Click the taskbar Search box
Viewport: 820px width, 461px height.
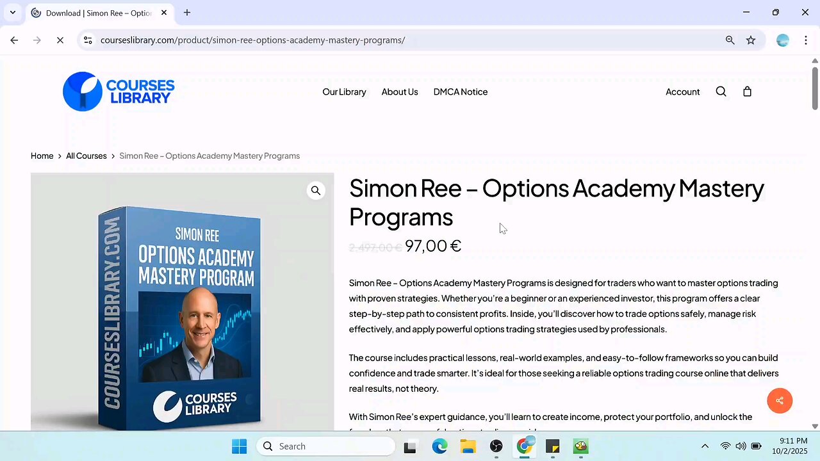pyautogui.click(x=325, y=446)
